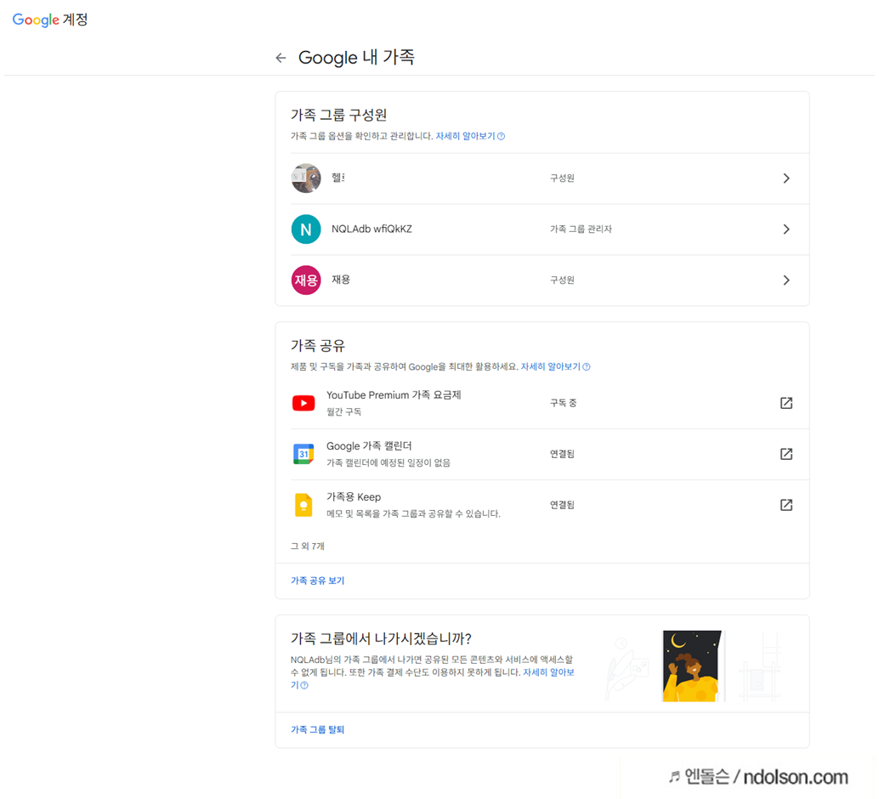Open 자세히 알아보기 link in leave-family card

pyautogui.click(x=548, y=672)
